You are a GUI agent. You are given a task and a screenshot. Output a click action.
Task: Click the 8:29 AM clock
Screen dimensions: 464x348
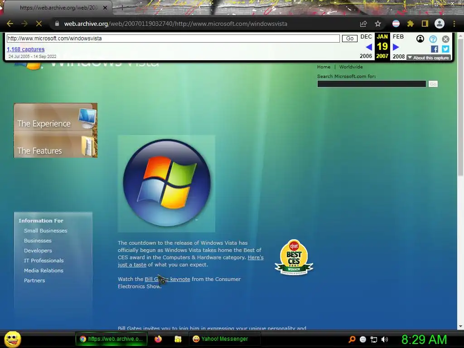click(x=424, y=339)
